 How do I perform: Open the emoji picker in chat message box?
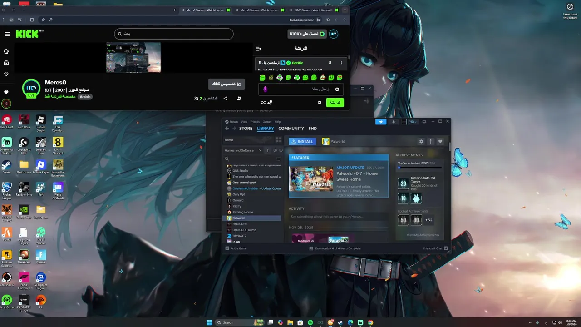point(337,89)
